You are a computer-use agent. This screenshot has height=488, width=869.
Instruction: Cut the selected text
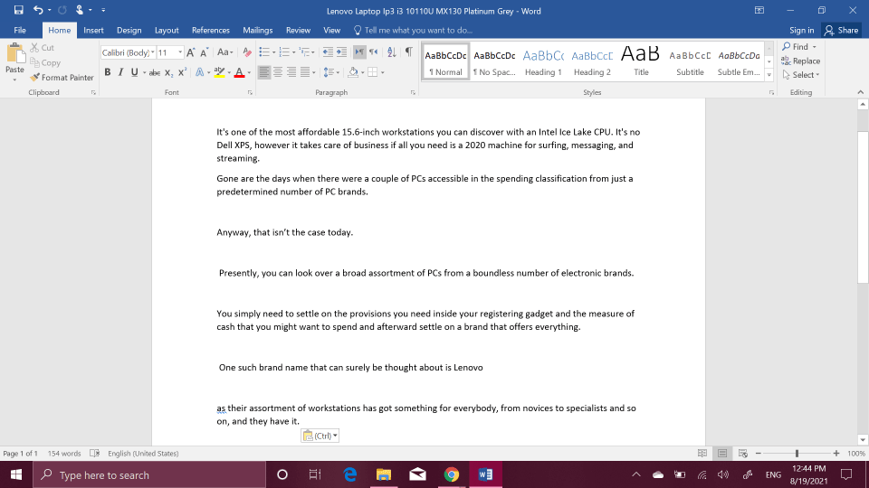coord(43,48)
